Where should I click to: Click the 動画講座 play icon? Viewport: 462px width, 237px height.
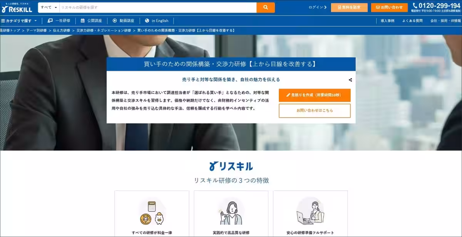[x=114, y=20]
